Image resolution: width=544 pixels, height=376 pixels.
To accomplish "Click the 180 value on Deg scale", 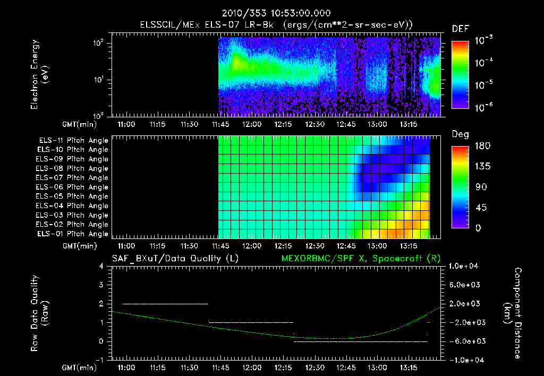I will tap(482, 146).
